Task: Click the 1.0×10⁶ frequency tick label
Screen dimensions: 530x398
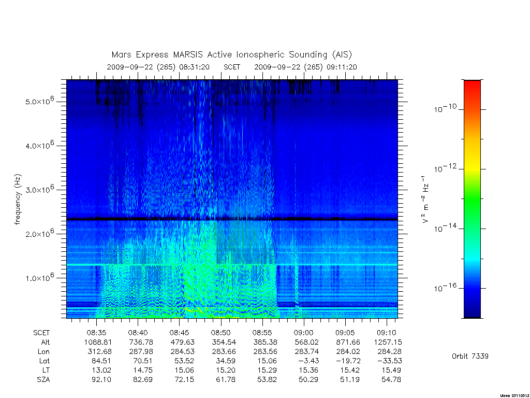Action: [x=39, y=277]
